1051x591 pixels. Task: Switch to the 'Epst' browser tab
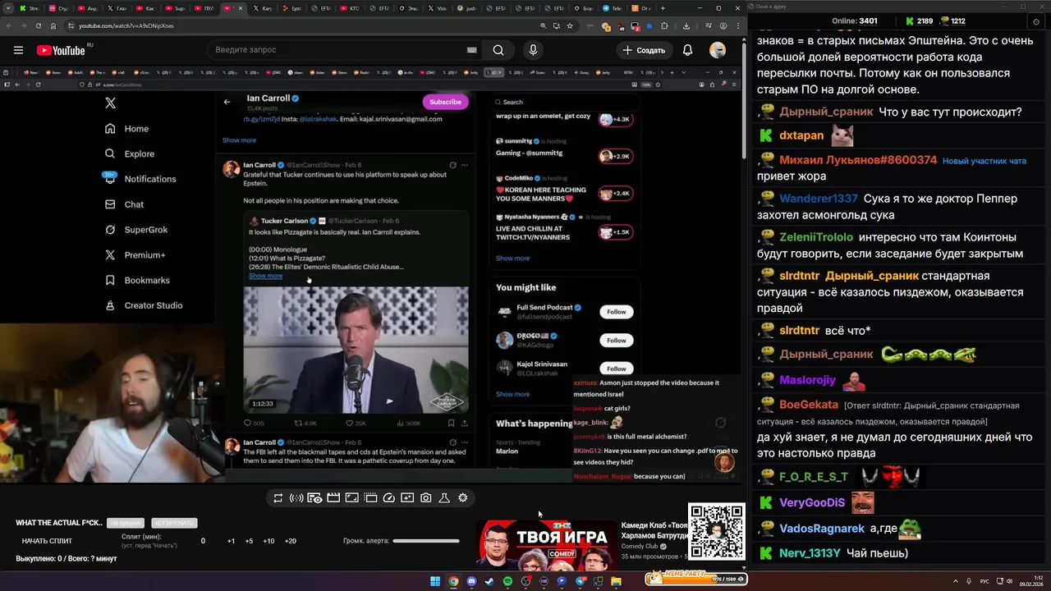(x=293, y=8)
